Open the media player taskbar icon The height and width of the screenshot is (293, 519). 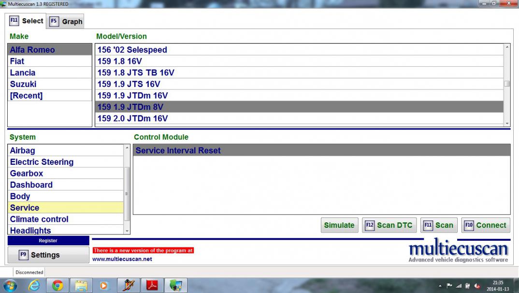(x=104, y=285)
